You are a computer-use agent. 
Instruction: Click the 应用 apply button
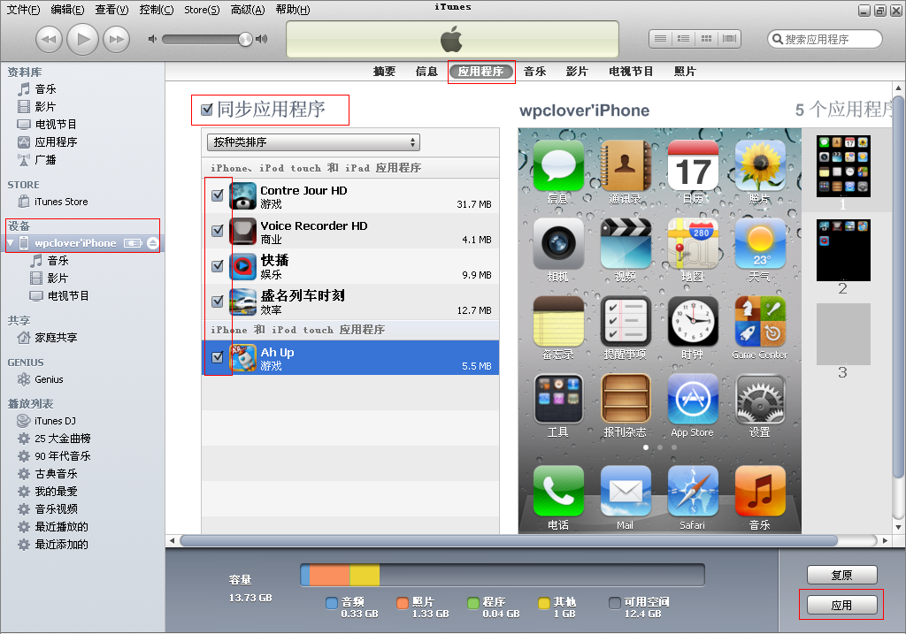(842, 605)
